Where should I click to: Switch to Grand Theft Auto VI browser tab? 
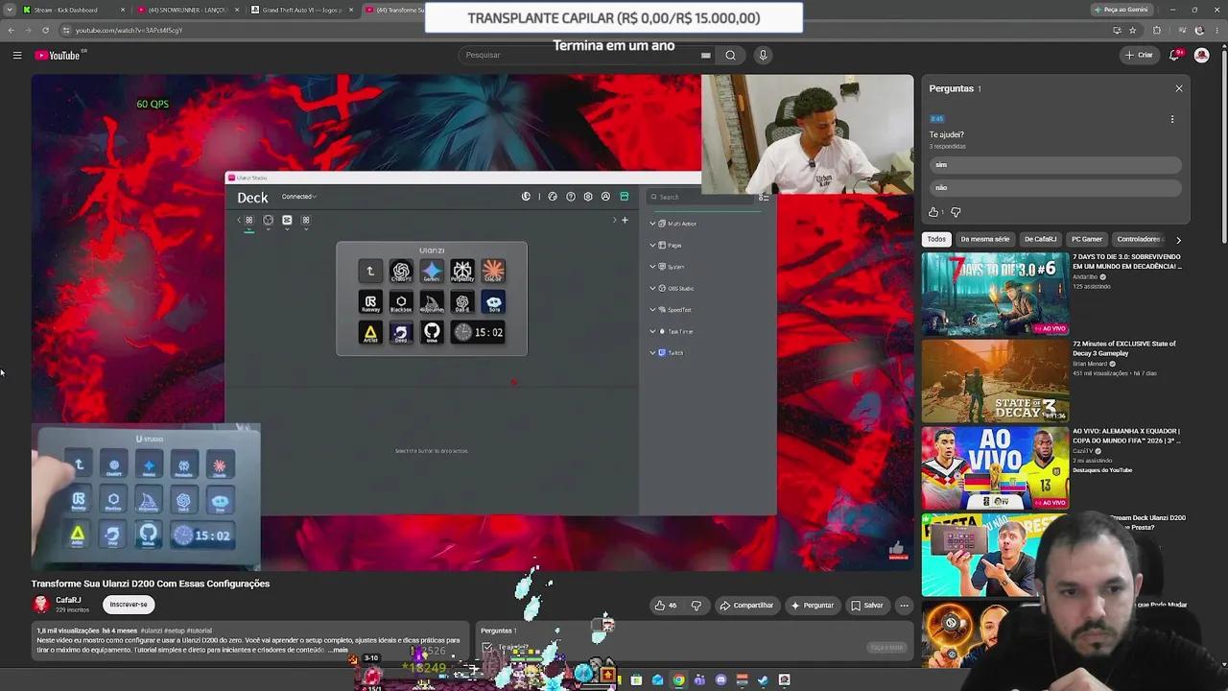[302, 10]
